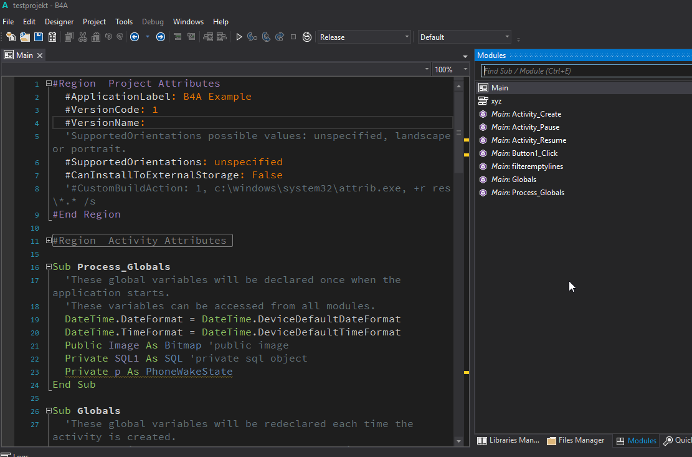Open the Tools menu
The image size is (692, 457).
pos(124,22)
